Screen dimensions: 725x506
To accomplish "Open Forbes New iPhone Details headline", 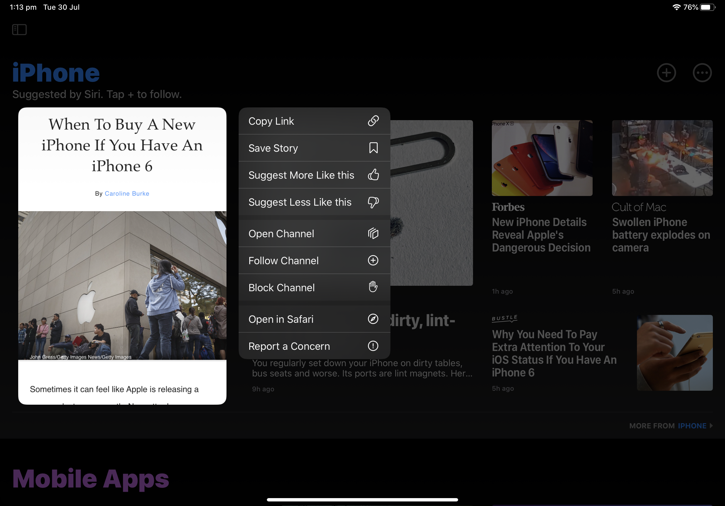I will [x=541, y=235].
